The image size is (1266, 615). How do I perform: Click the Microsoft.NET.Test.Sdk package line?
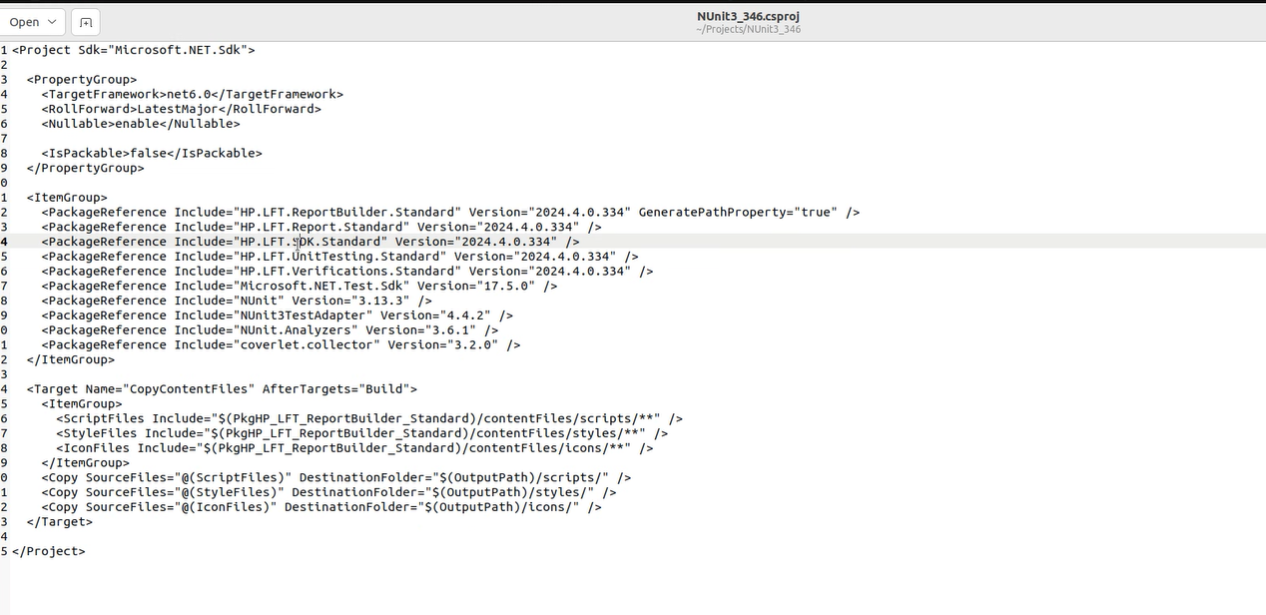(300, 286)
